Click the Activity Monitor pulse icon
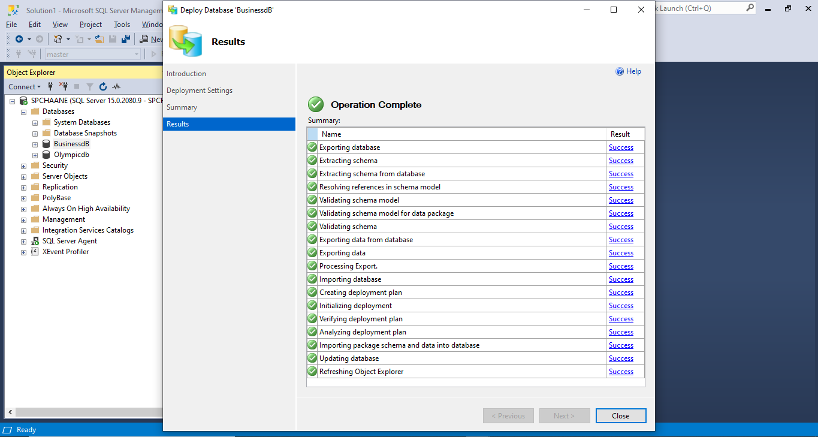Image resolution: width=818 pixels, height=437 pixels. [116, 87]
